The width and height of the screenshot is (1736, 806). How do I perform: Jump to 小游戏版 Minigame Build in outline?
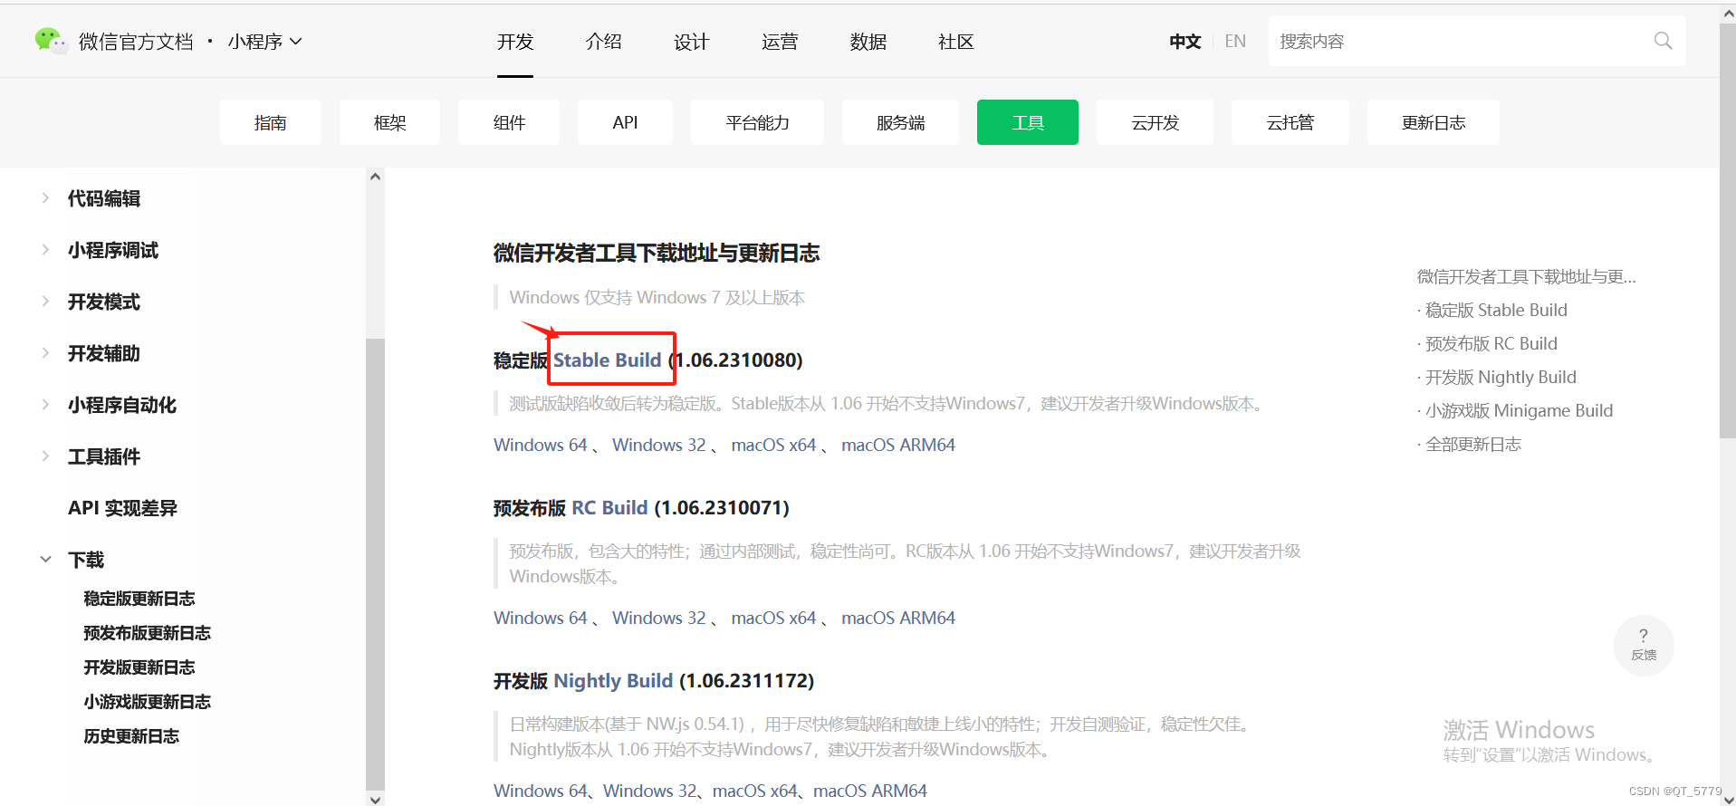click(x=1519, y=410)
